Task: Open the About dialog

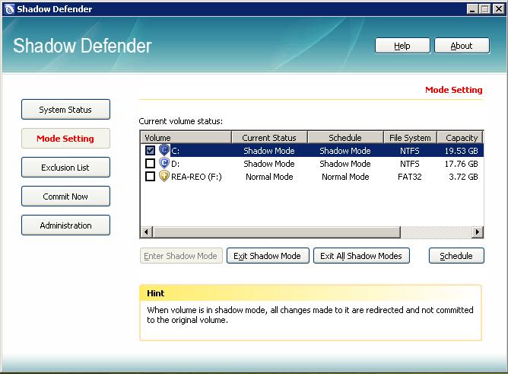Action: pyautogui.click(x=462, y=46)
